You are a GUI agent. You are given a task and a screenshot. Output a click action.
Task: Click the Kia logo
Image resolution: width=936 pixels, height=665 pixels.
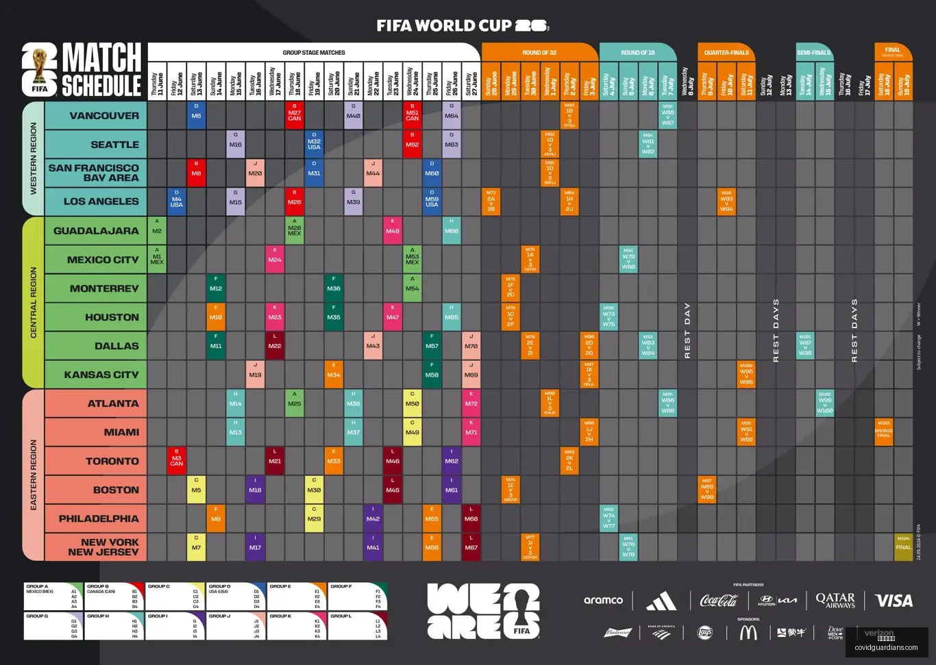(x=788, y=600)
